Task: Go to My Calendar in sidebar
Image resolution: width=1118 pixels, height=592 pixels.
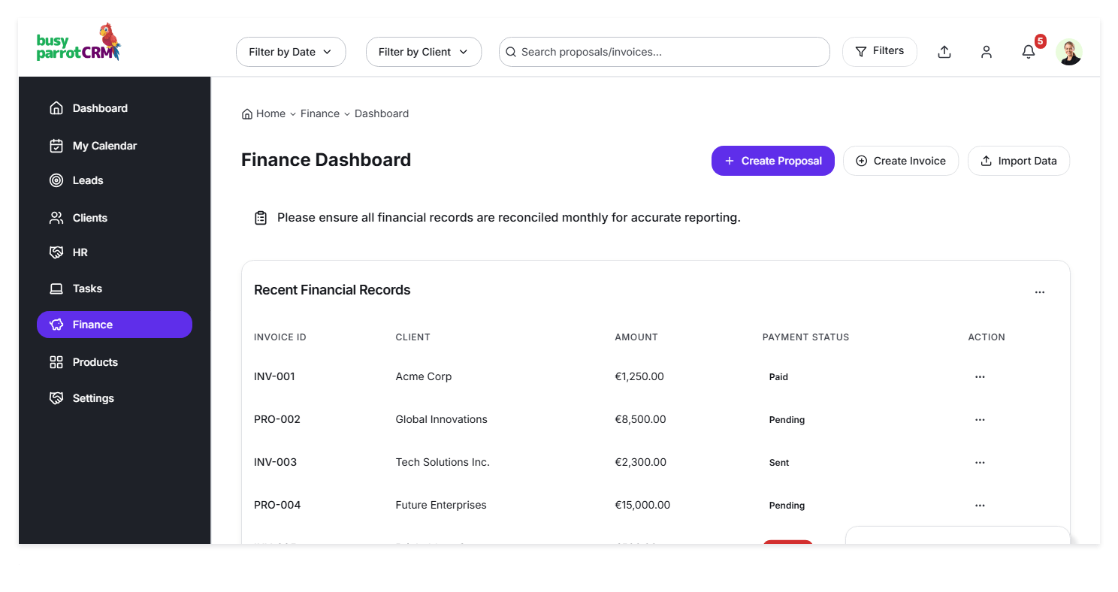Action: 104,146
